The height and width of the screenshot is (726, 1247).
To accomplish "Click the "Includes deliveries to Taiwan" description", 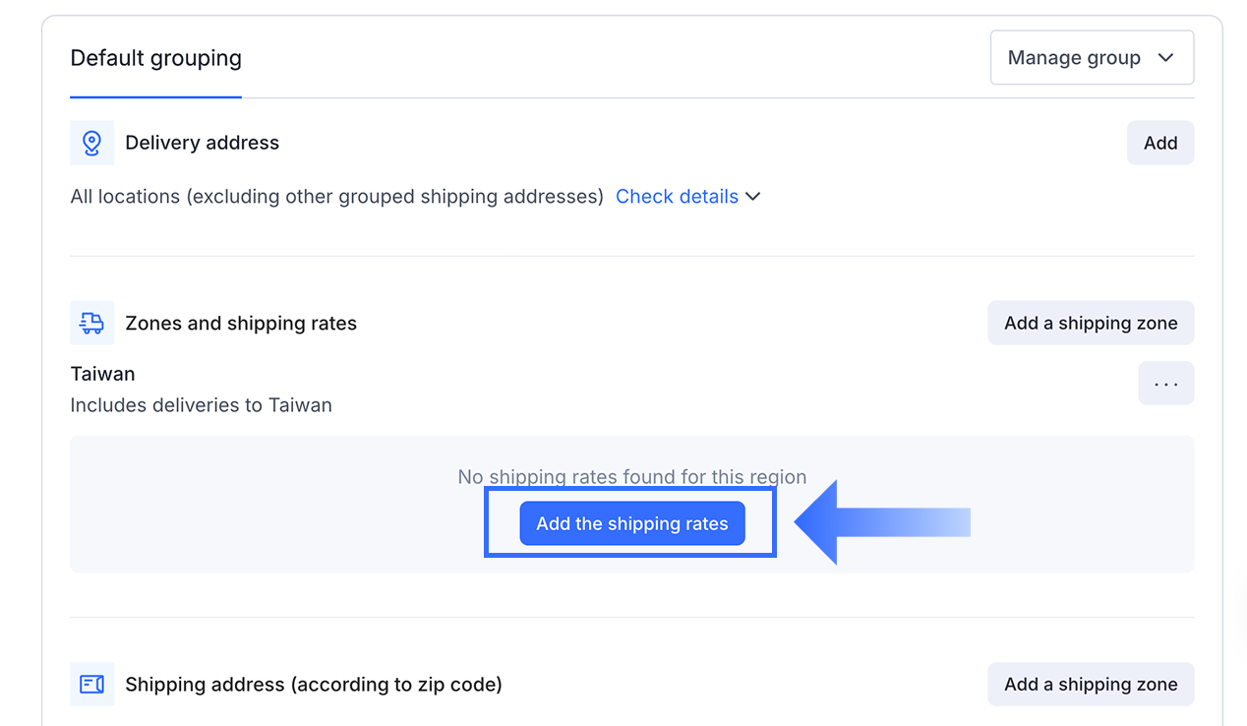I will [x=201, y=405].
